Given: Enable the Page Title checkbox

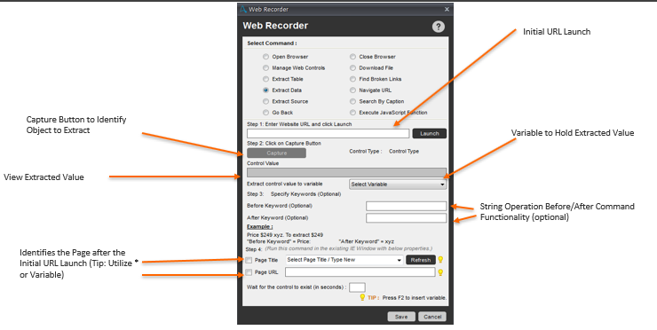Looking at the screenshot, I should point(249,260).
